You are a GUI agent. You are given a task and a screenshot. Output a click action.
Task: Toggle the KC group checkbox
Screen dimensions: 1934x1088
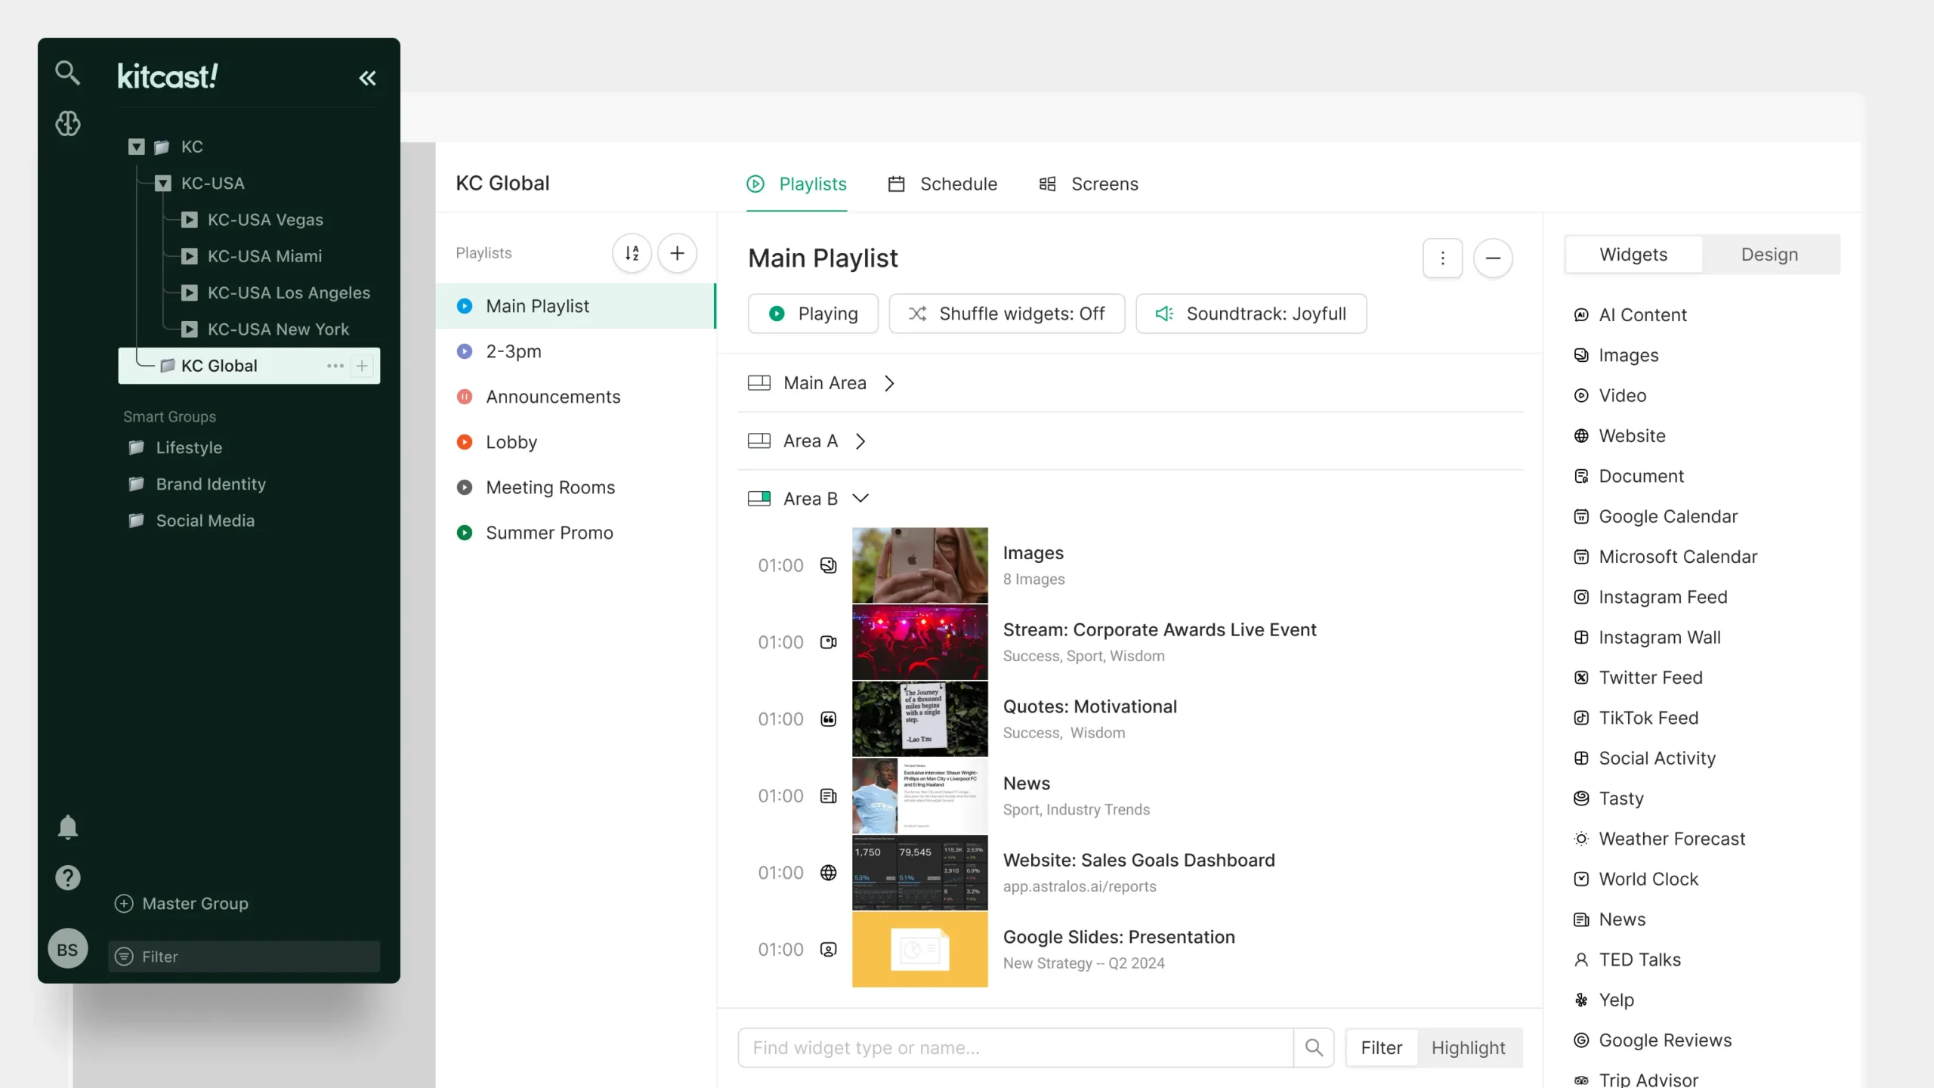(x=136, y=146)
